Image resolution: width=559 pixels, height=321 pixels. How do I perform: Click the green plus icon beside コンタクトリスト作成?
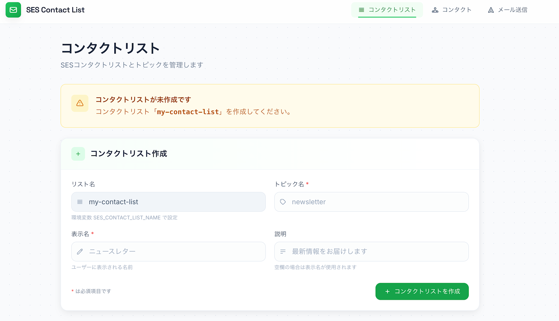78,154
